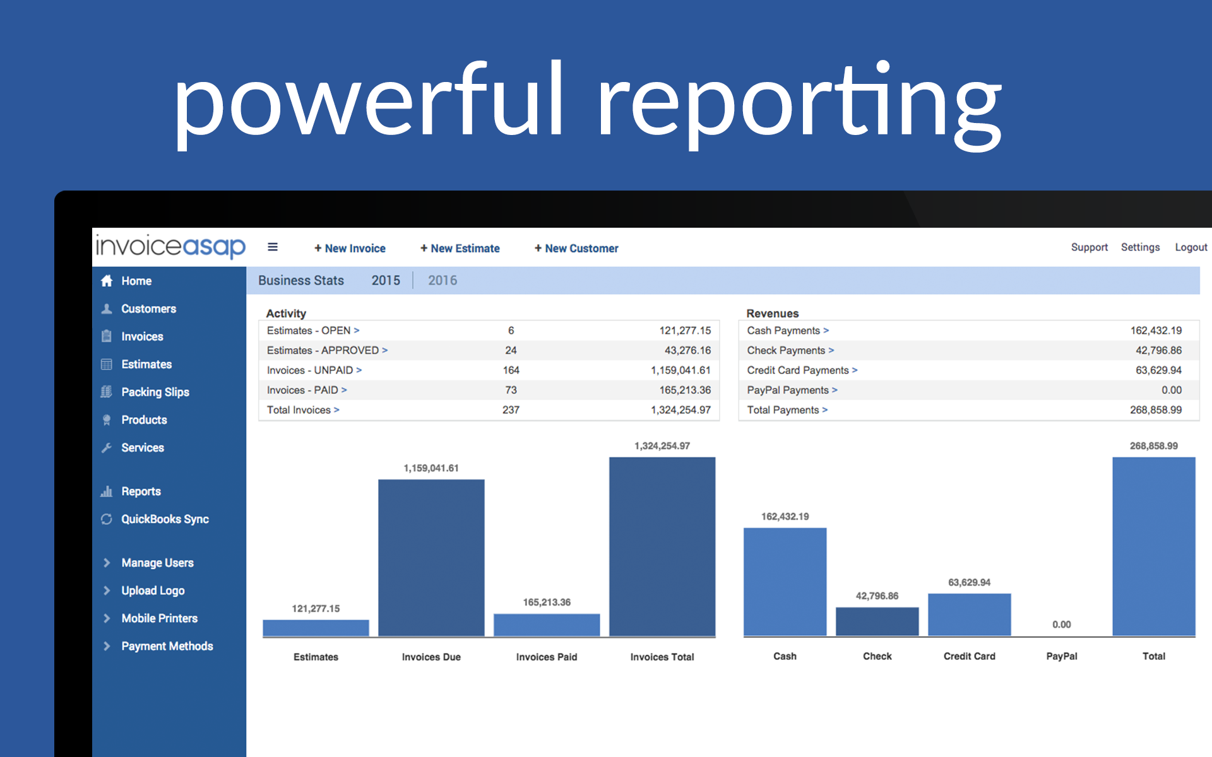Select the 2015 Business Stats tab
The height and width of the screenshot is (757, 1212).
(x=385, y=280)
